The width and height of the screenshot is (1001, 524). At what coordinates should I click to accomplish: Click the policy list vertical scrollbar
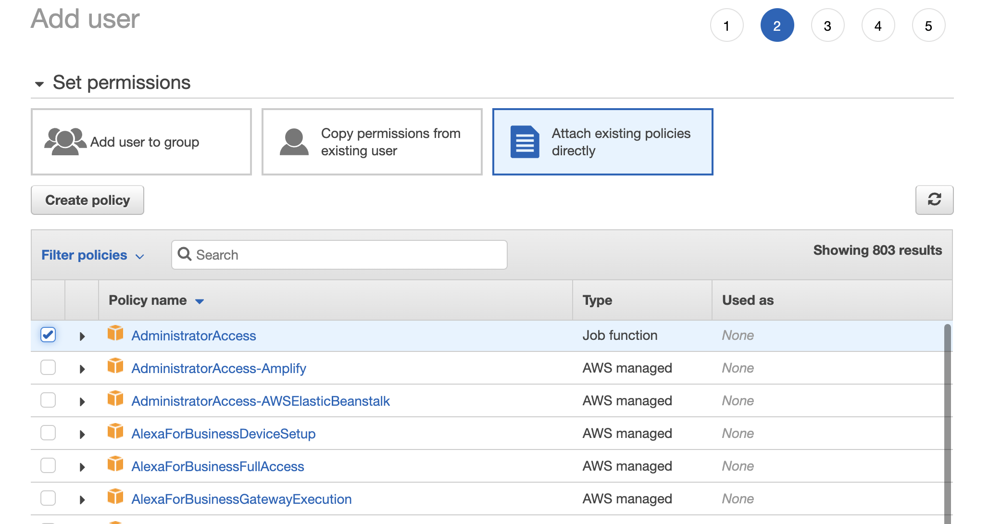947,423
